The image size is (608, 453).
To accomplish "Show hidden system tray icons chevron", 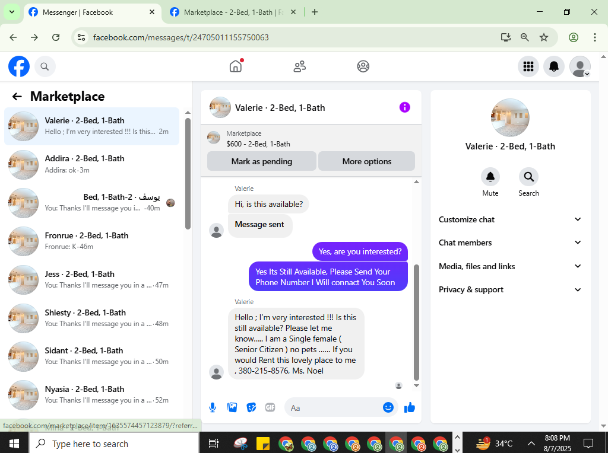I will click(531, 444).
